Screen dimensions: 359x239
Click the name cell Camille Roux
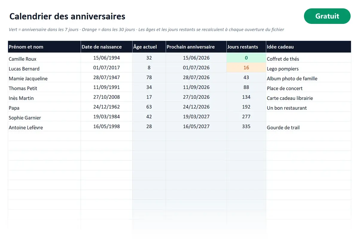tap(44, 58)
